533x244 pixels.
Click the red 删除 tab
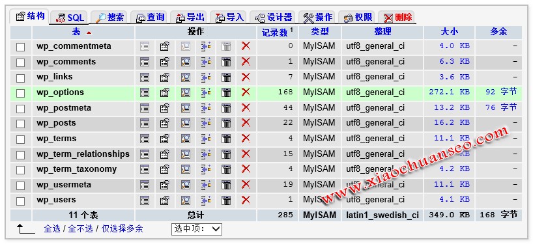[397, 18]
